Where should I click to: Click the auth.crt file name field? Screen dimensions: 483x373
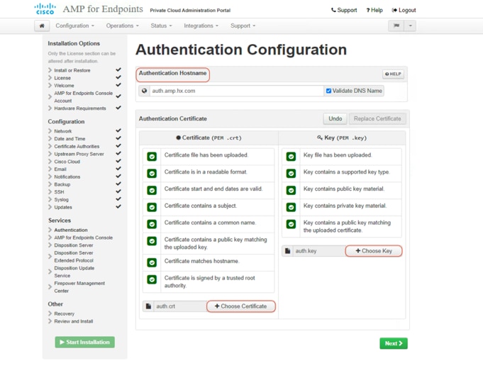180,306
